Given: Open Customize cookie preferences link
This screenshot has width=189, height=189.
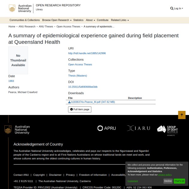Looking at the screenshot, I should point(133,181).
